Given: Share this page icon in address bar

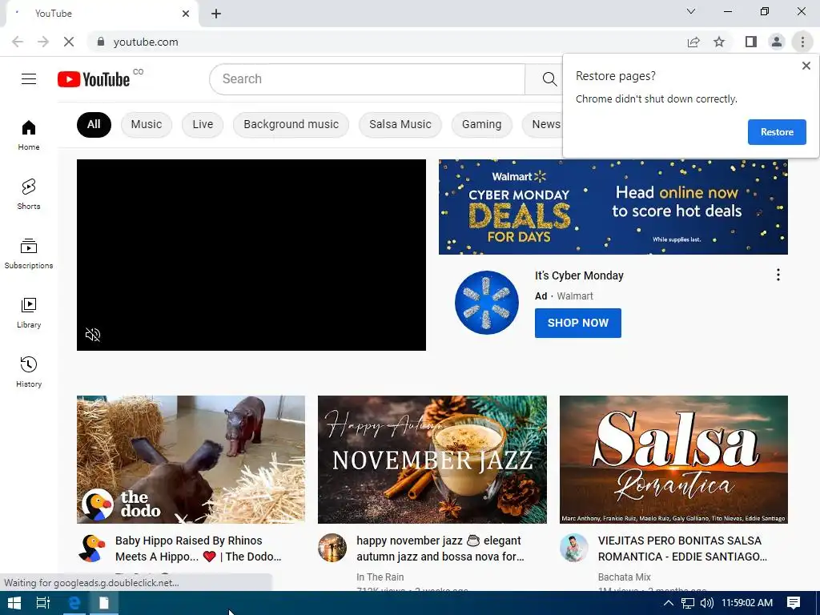Looking at the screenshot, I should [693, 42].
